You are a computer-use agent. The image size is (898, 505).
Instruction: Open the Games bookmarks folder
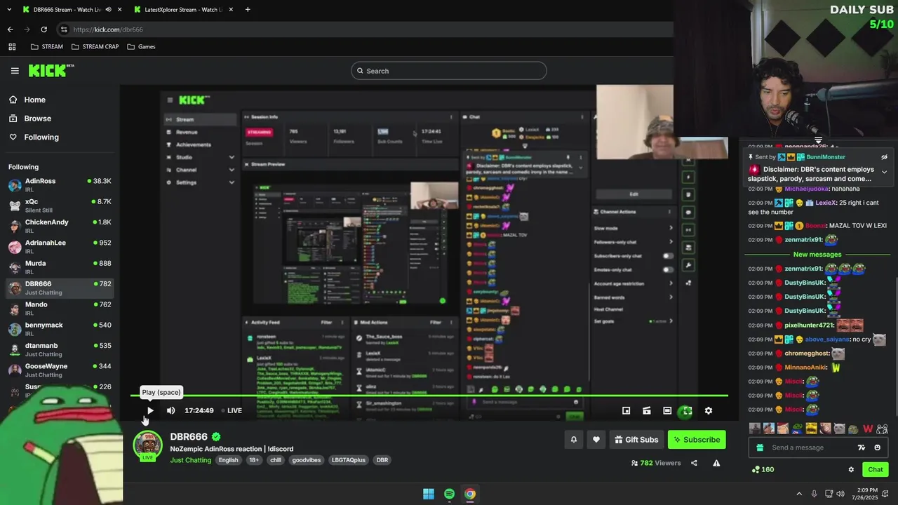click(x=142, y=47)
